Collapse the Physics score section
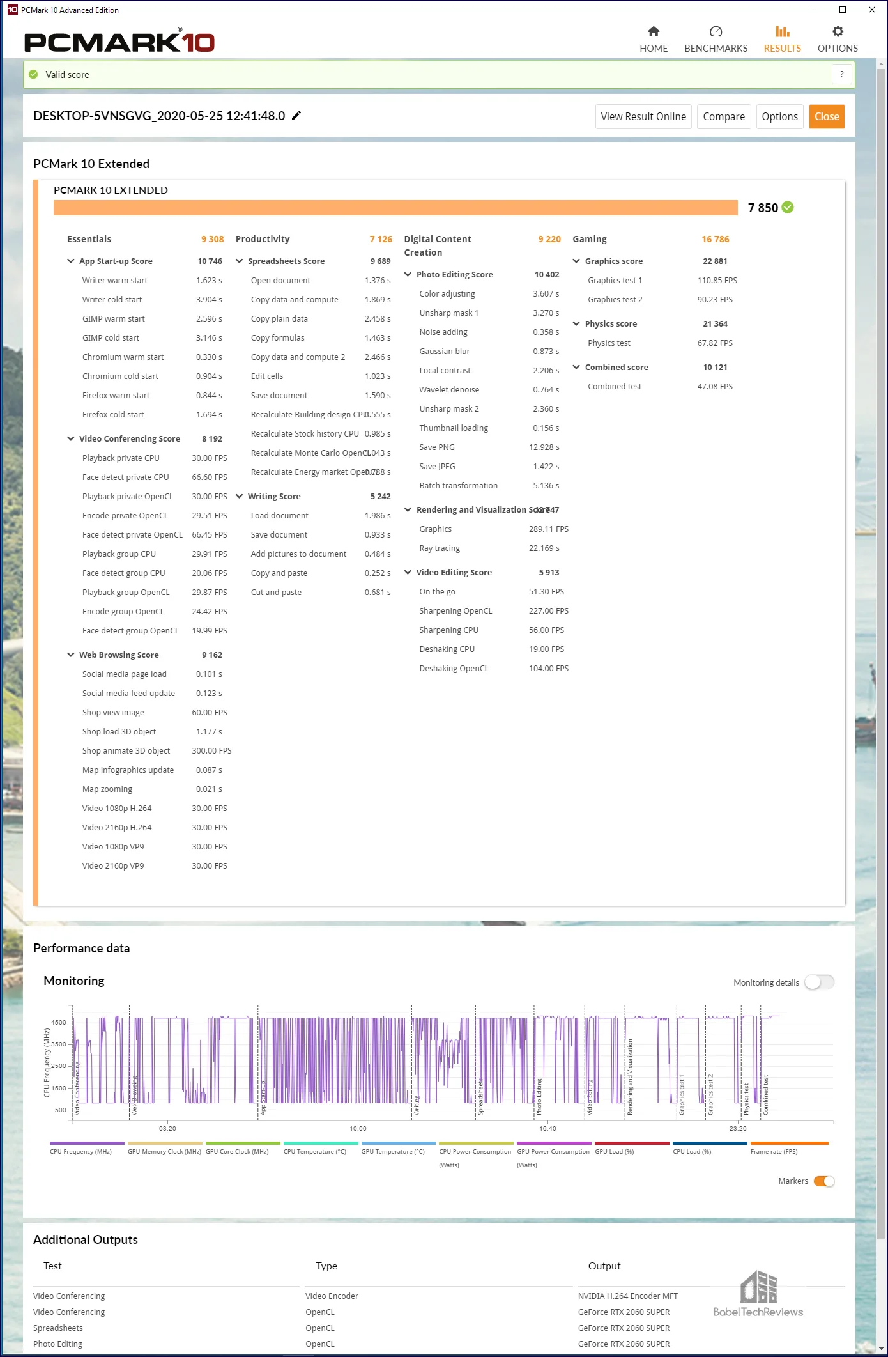The width and height of the screenshot is (888, 1357). pos(576,323)
